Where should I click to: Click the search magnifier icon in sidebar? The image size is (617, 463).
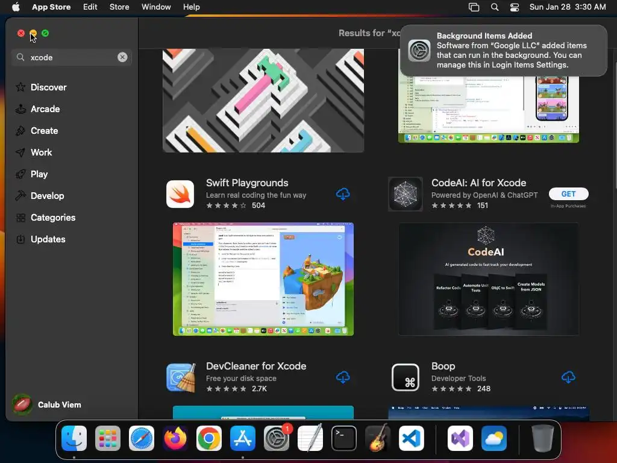point(20,57)
